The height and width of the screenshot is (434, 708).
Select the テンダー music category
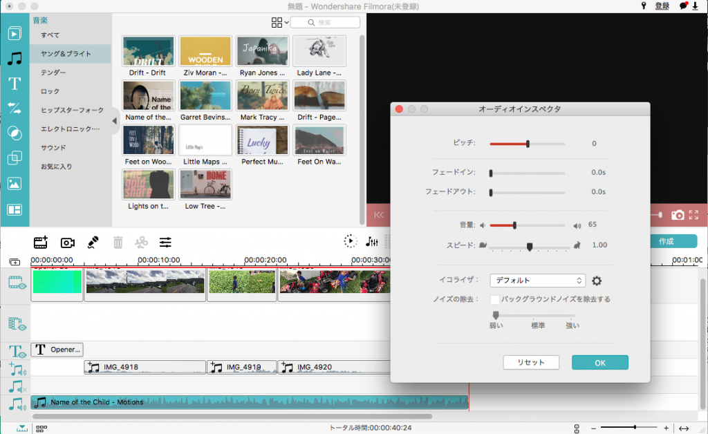53,73
